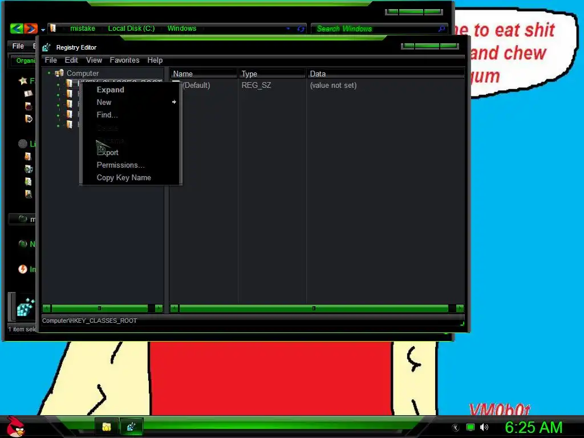Sort by the Name column header

204,74
